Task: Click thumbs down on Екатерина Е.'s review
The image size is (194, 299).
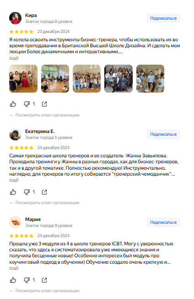Action: [27, 192]
